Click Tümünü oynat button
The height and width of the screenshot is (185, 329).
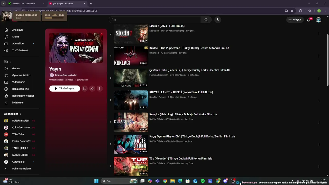point(65,89)
